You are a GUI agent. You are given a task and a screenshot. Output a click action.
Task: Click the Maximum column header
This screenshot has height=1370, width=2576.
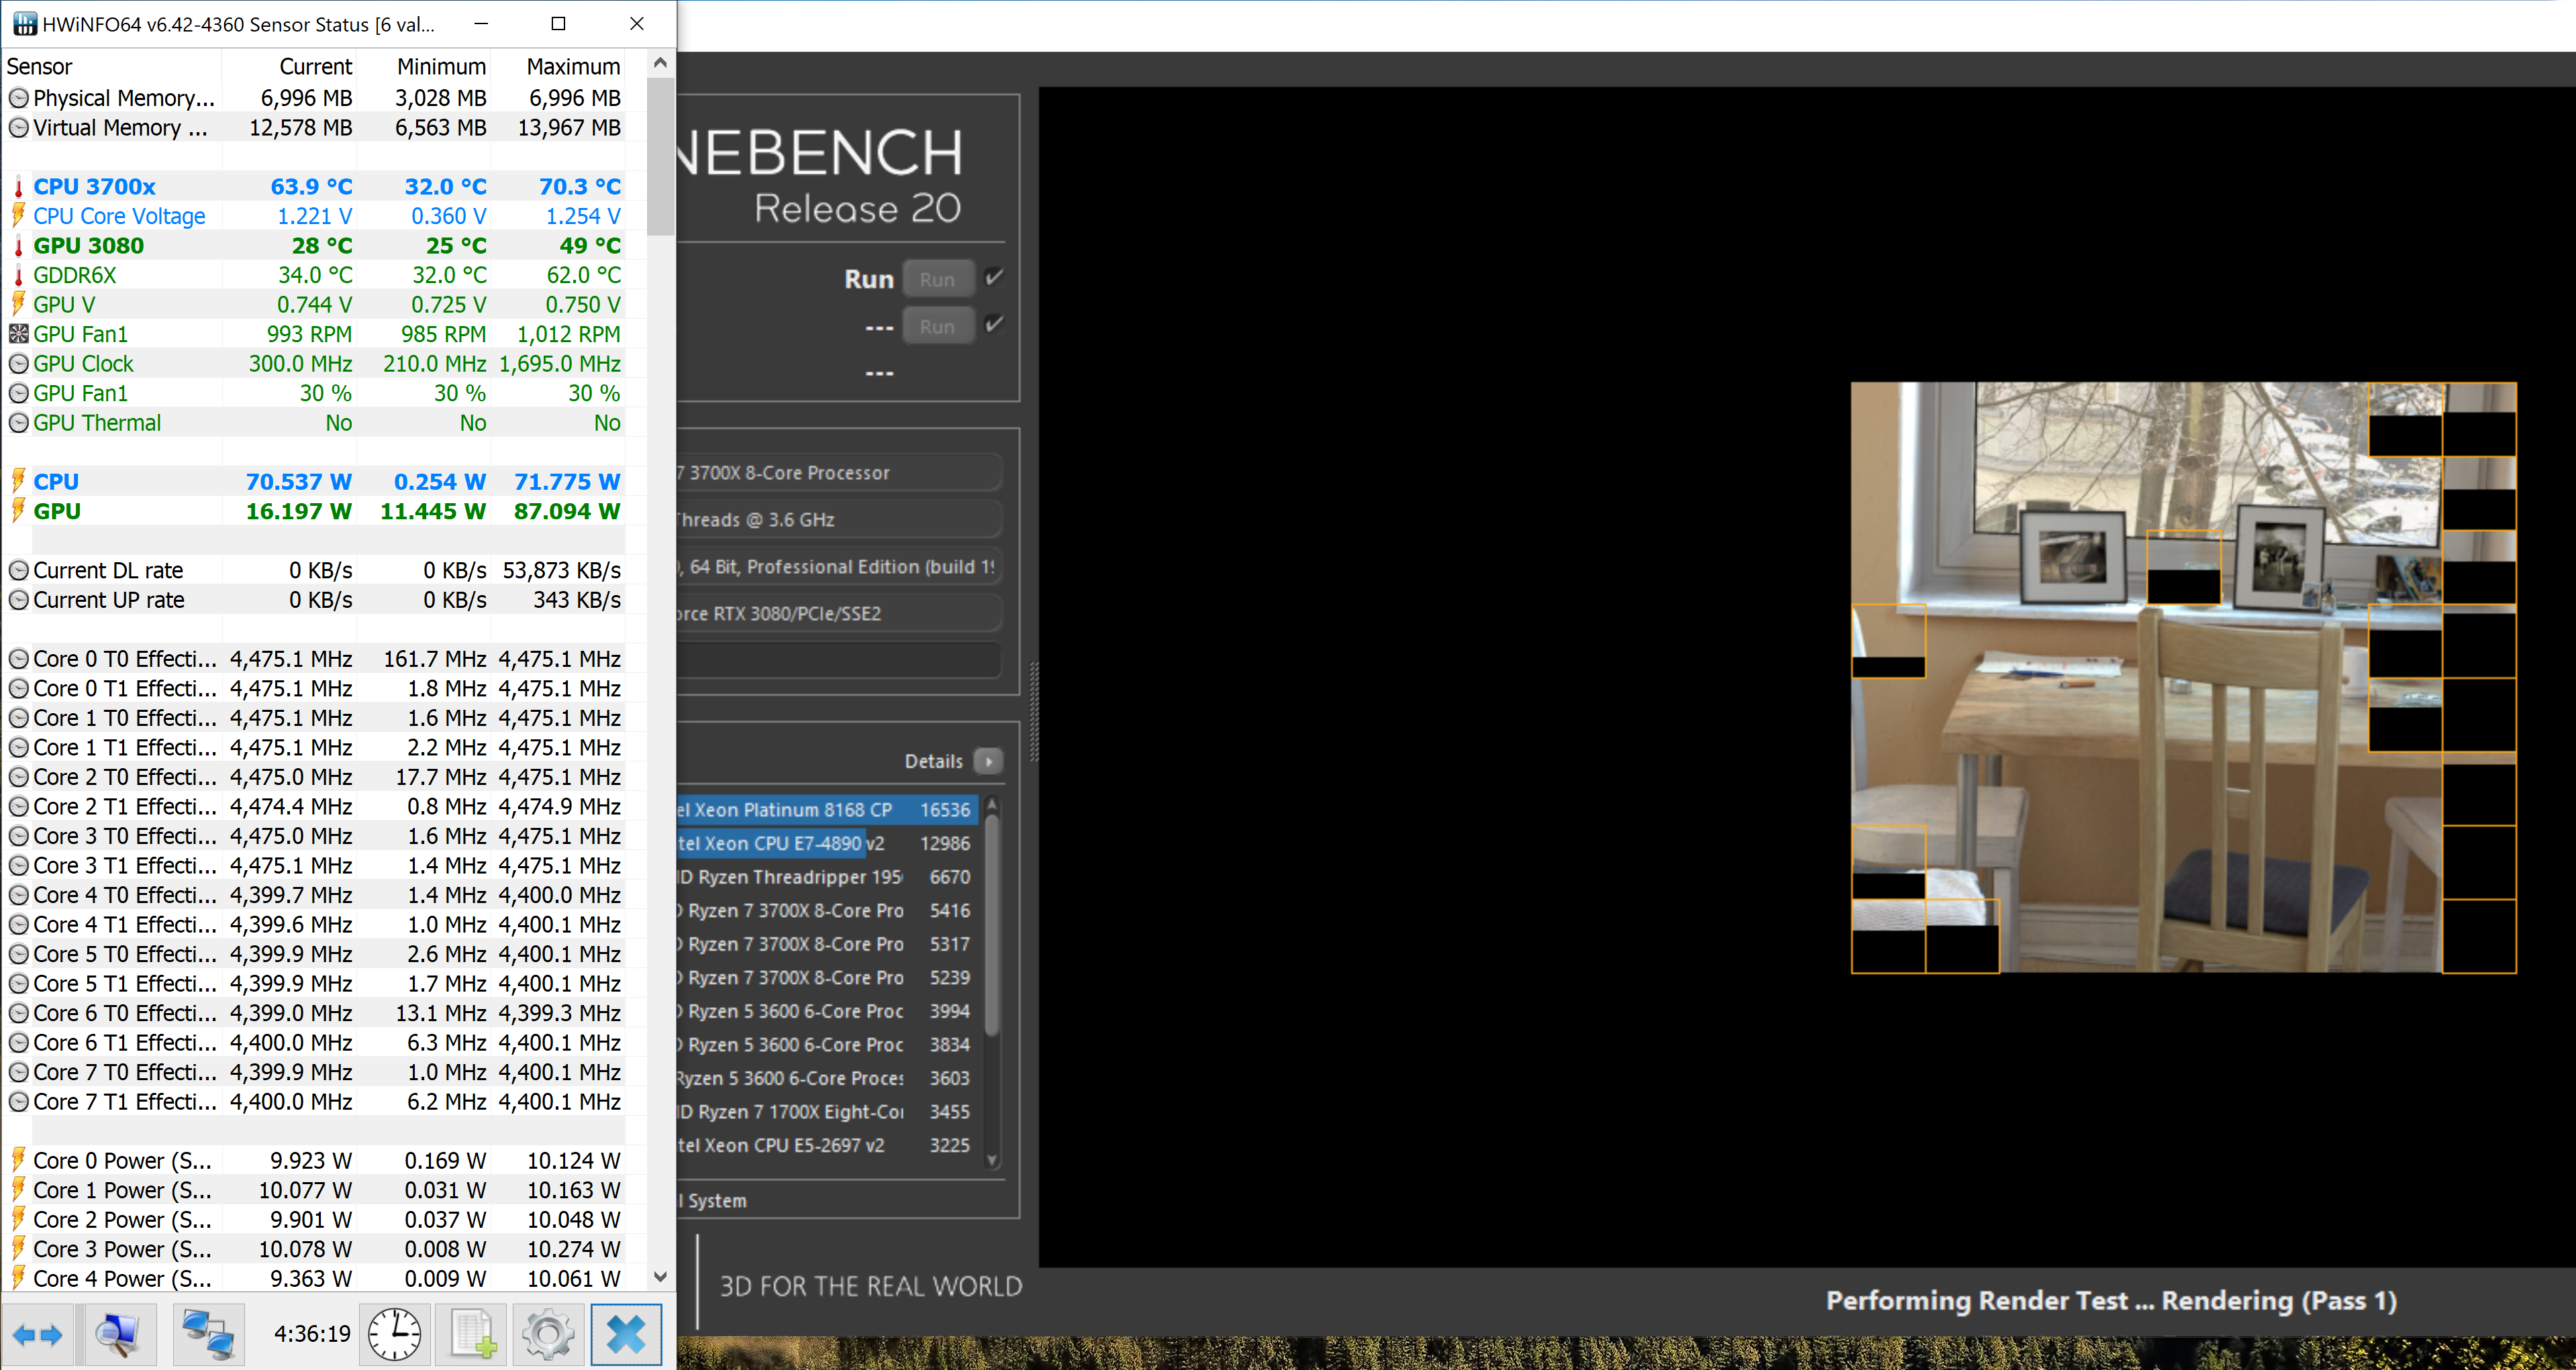pos(573,67)
